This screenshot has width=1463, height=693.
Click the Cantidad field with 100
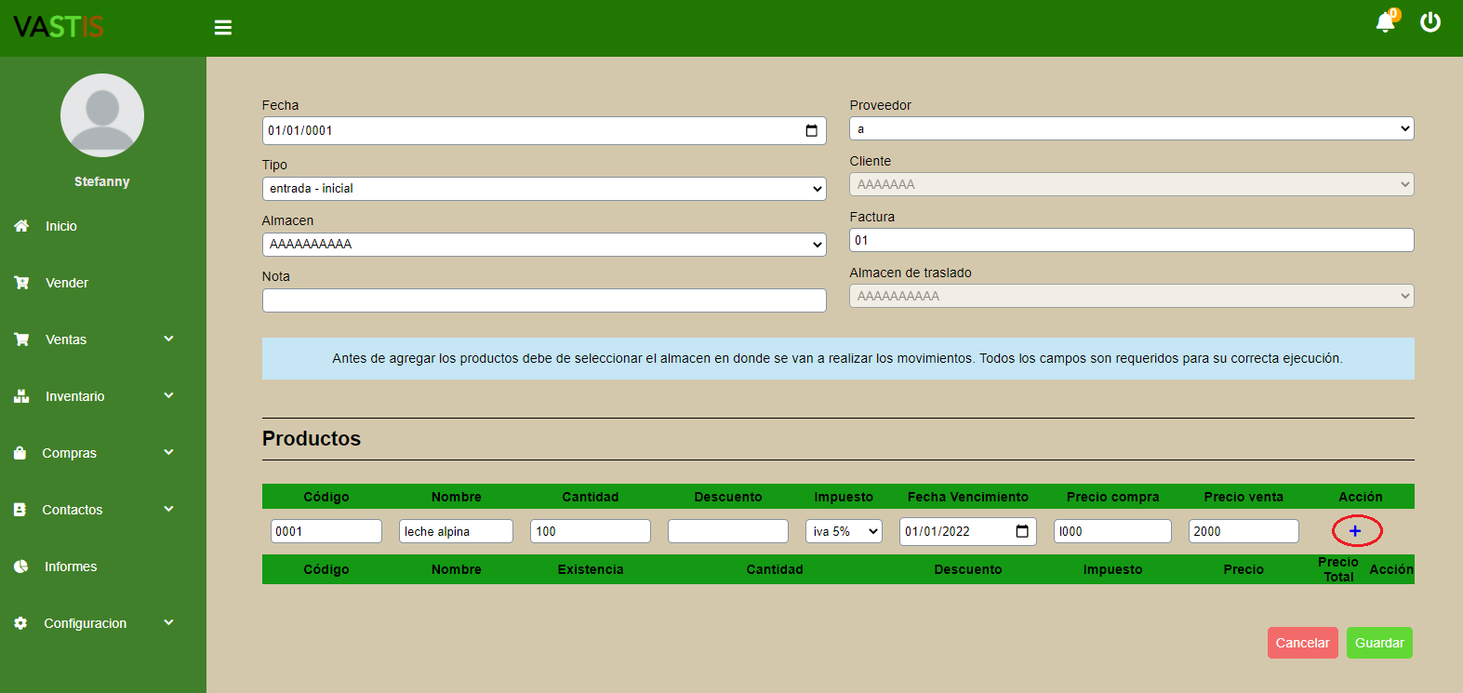coord(591,531)
